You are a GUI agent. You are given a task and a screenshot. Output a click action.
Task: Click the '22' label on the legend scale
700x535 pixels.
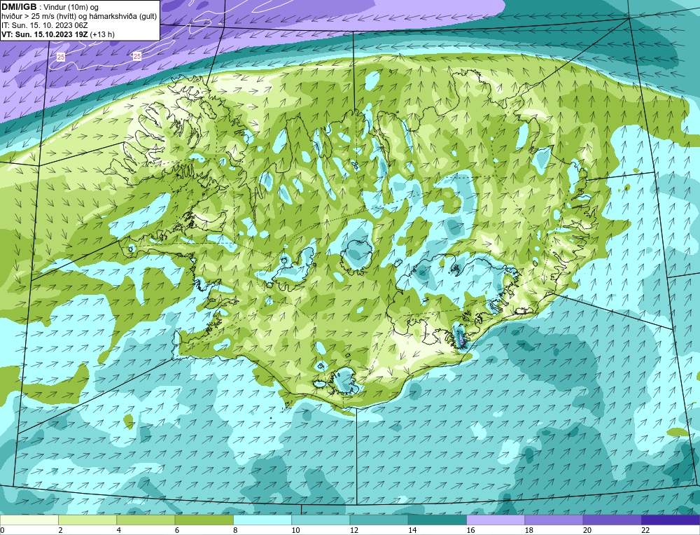645,530
